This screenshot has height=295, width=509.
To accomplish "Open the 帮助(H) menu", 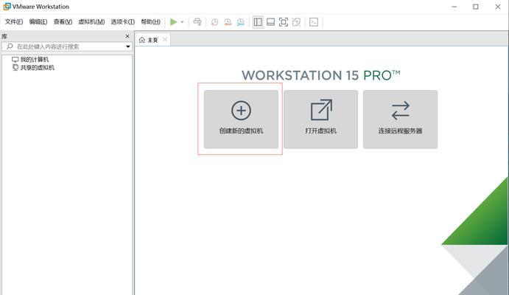I will pyautogui.click(x=150, y=22).
